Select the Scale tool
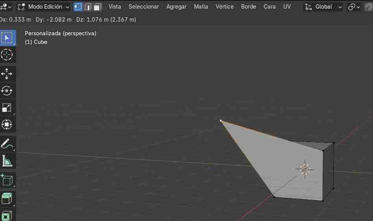 [x=7, y=108]
